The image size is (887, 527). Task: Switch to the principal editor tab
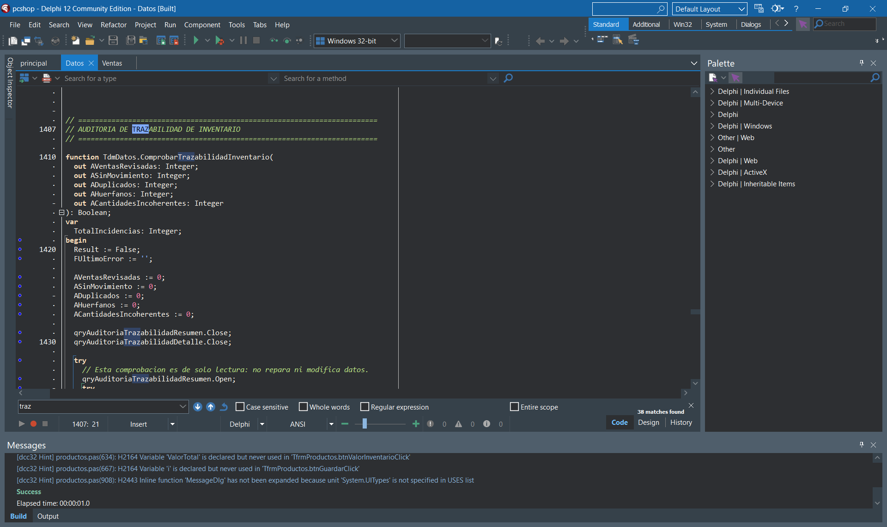34,63
